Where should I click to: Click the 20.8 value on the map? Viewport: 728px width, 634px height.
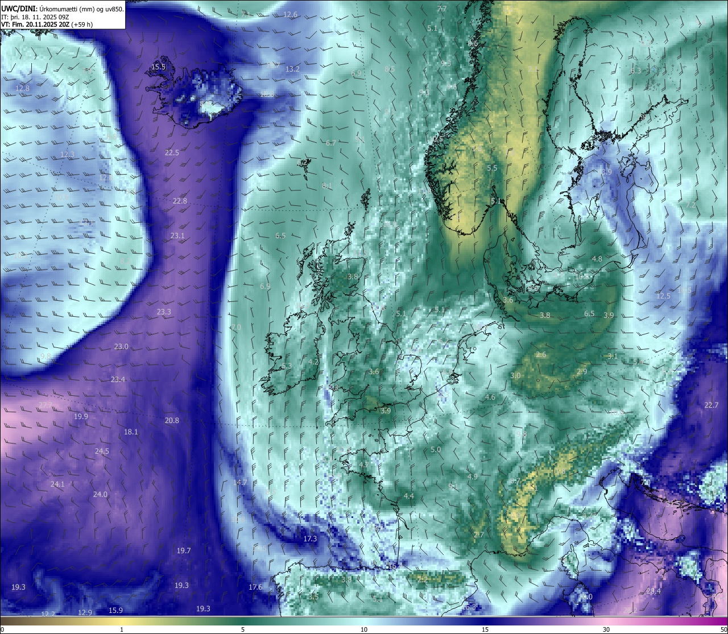point(172,420)
